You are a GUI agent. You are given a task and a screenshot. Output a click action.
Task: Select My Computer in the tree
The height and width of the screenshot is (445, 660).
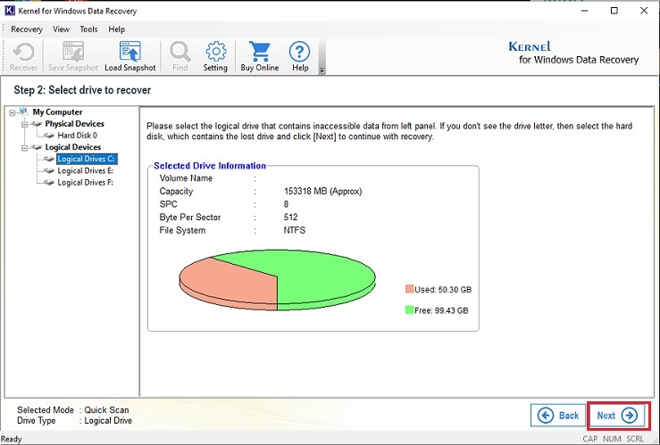pos(57,112)
